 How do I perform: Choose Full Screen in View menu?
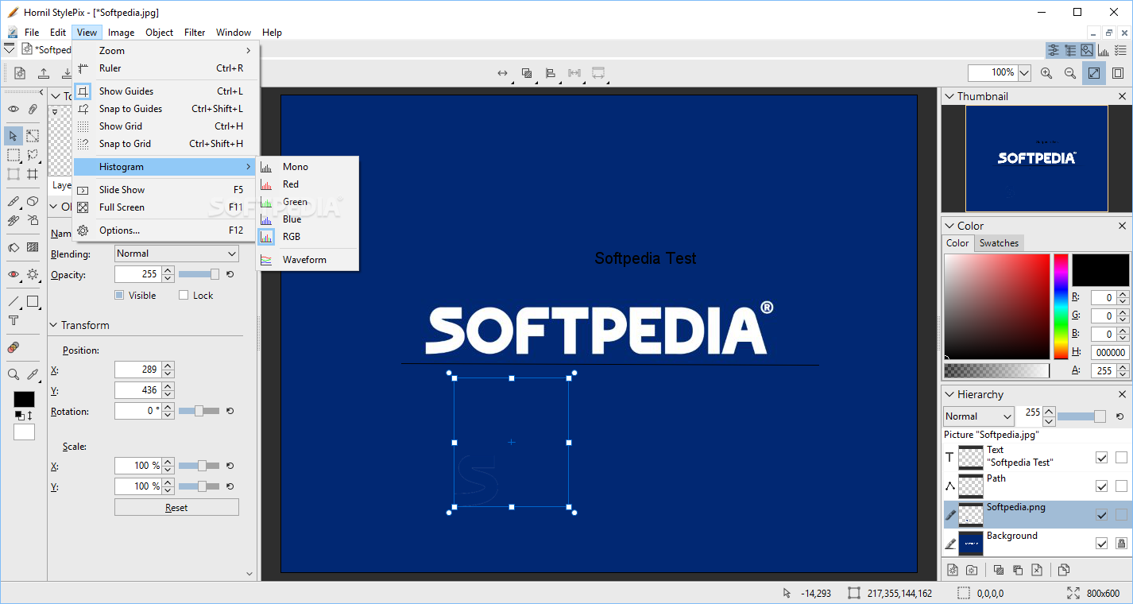[x=166, y=207]
